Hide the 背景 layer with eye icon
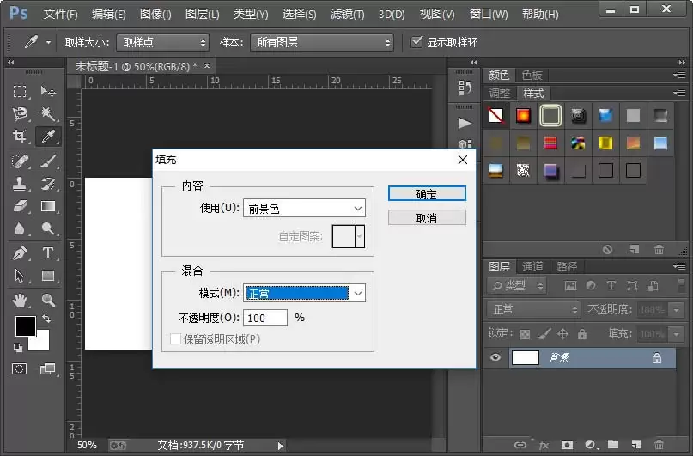Screen dimensions: 693x456 pyautogui.click(x=495, y=357)
